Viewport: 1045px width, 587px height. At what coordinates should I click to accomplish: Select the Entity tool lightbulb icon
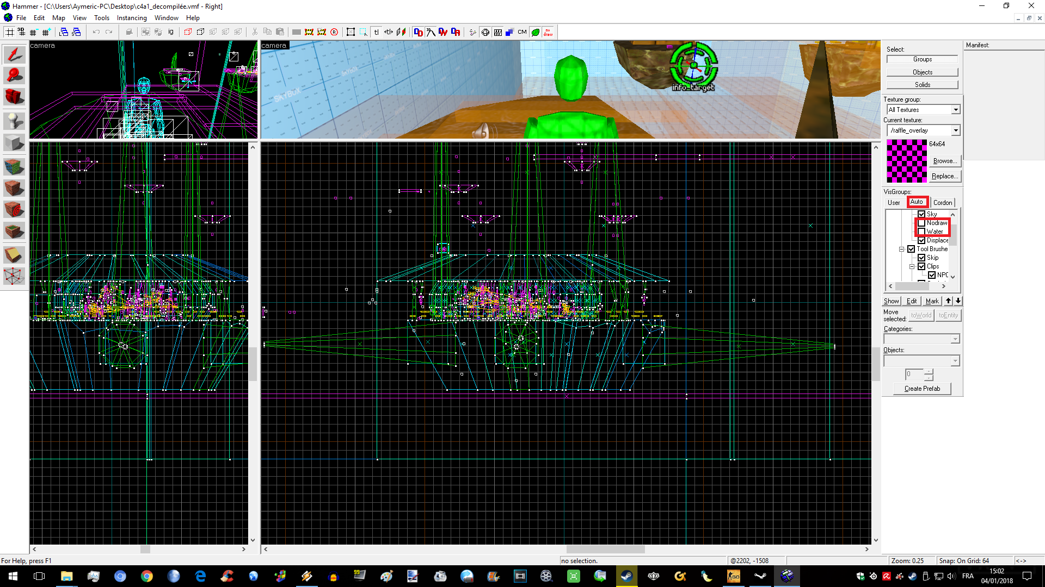point(14,121)
